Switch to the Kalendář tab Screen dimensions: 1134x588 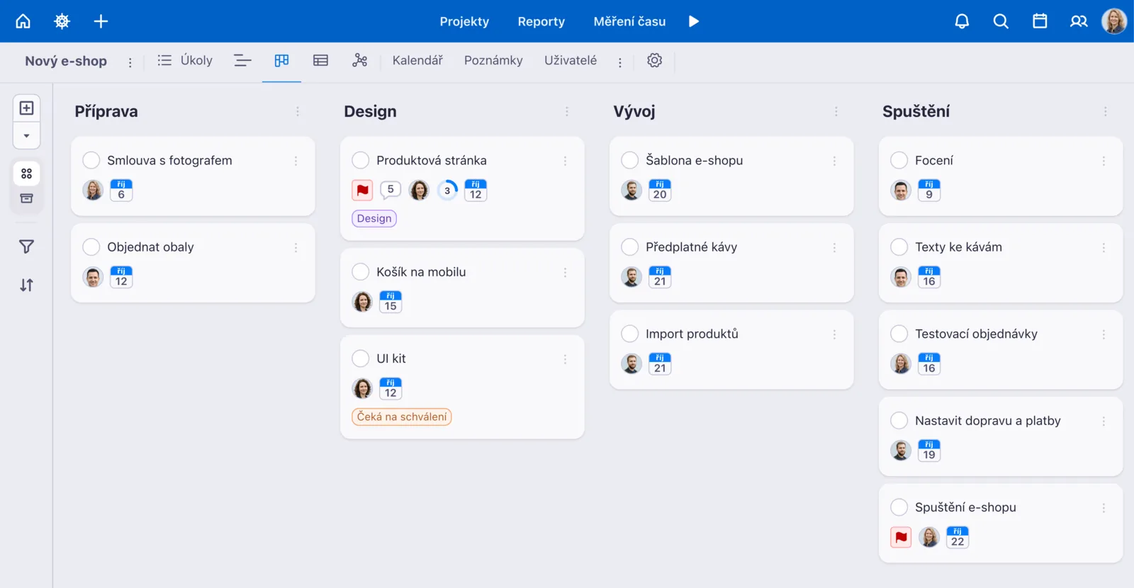click(x=417, y=60)
